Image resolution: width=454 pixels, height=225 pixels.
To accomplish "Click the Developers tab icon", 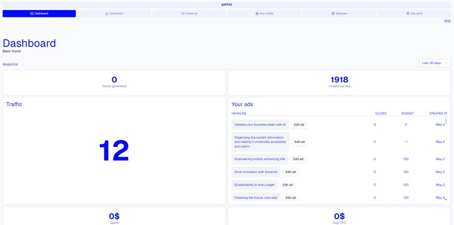I will coord(106,13).
